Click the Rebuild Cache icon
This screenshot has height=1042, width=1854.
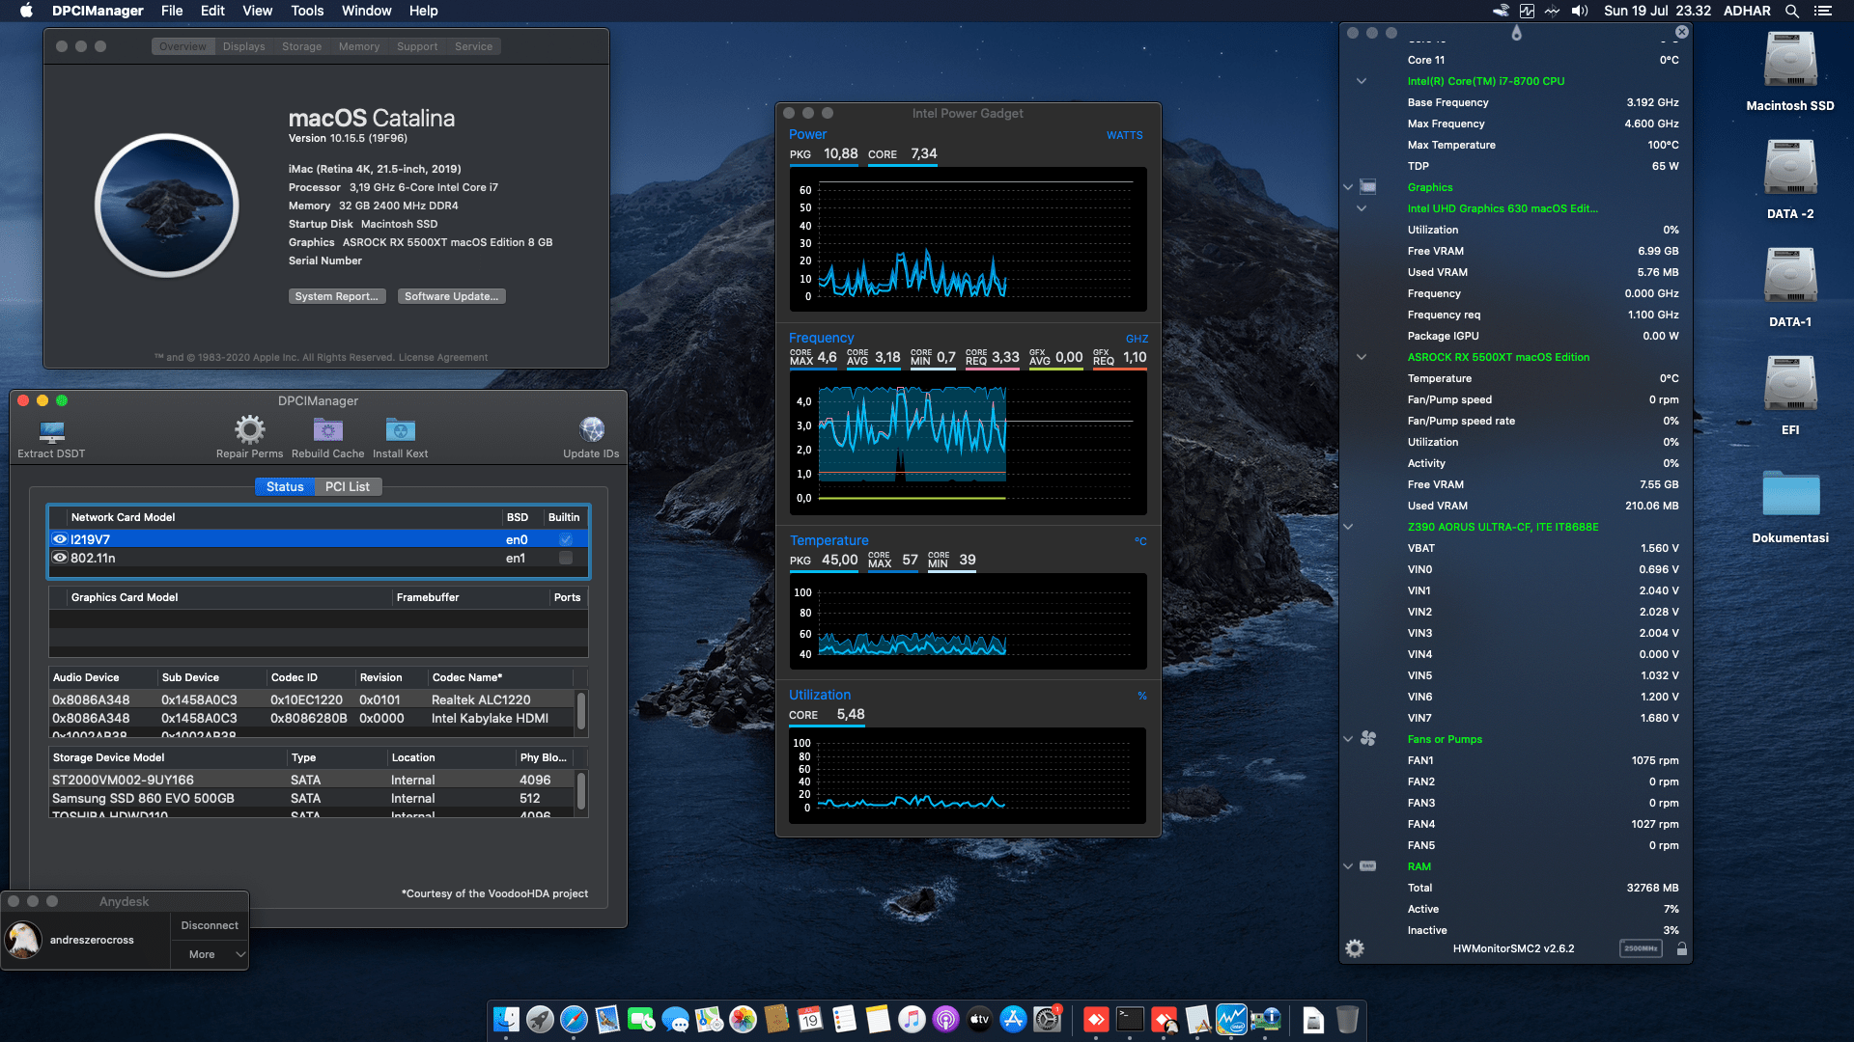(x=327, y=429)
